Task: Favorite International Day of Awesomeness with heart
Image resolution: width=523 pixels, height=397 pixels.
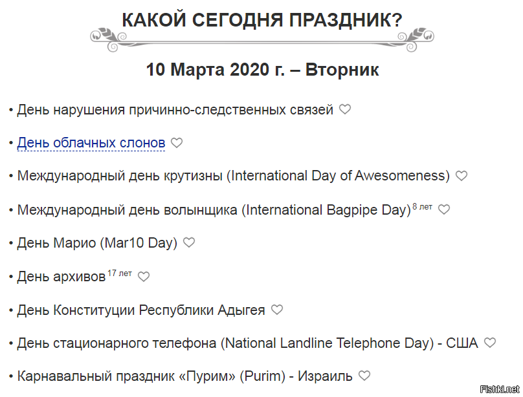Action: (462, 176)
